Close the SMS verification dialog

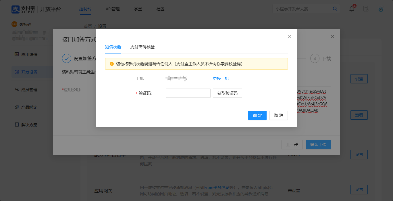tap(289, 37)
